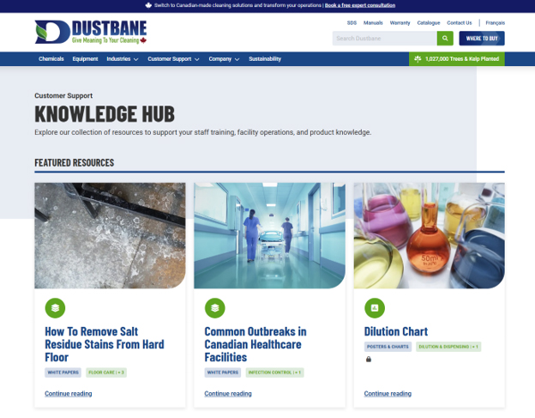Open the hospital corridor thumbnail
Screen dimensions: 535x418
point(269,235)
